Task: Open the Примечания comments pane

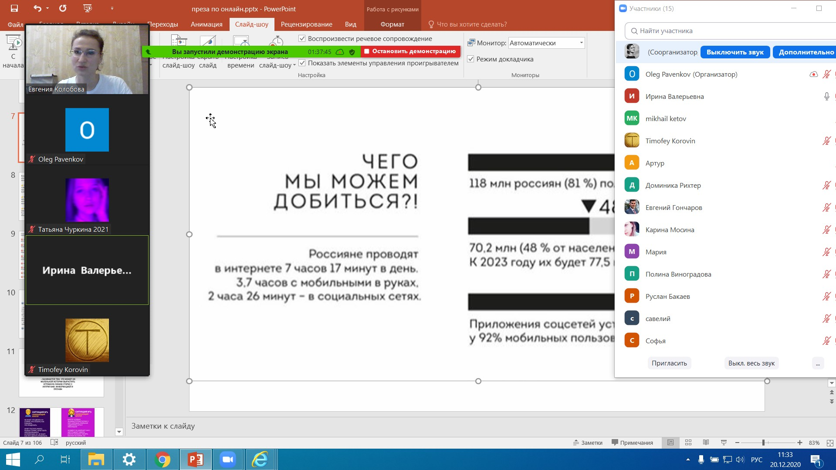Action: [632, 443]
